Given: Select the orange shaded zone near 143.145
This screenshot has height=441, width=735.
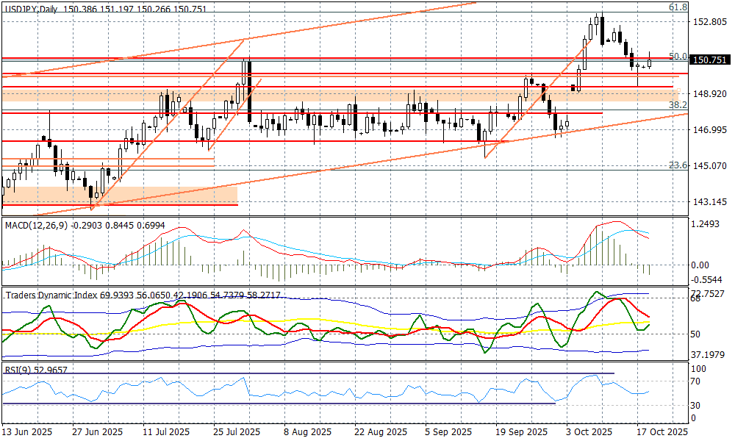Looking at the screenshot, I should (119, 195).
